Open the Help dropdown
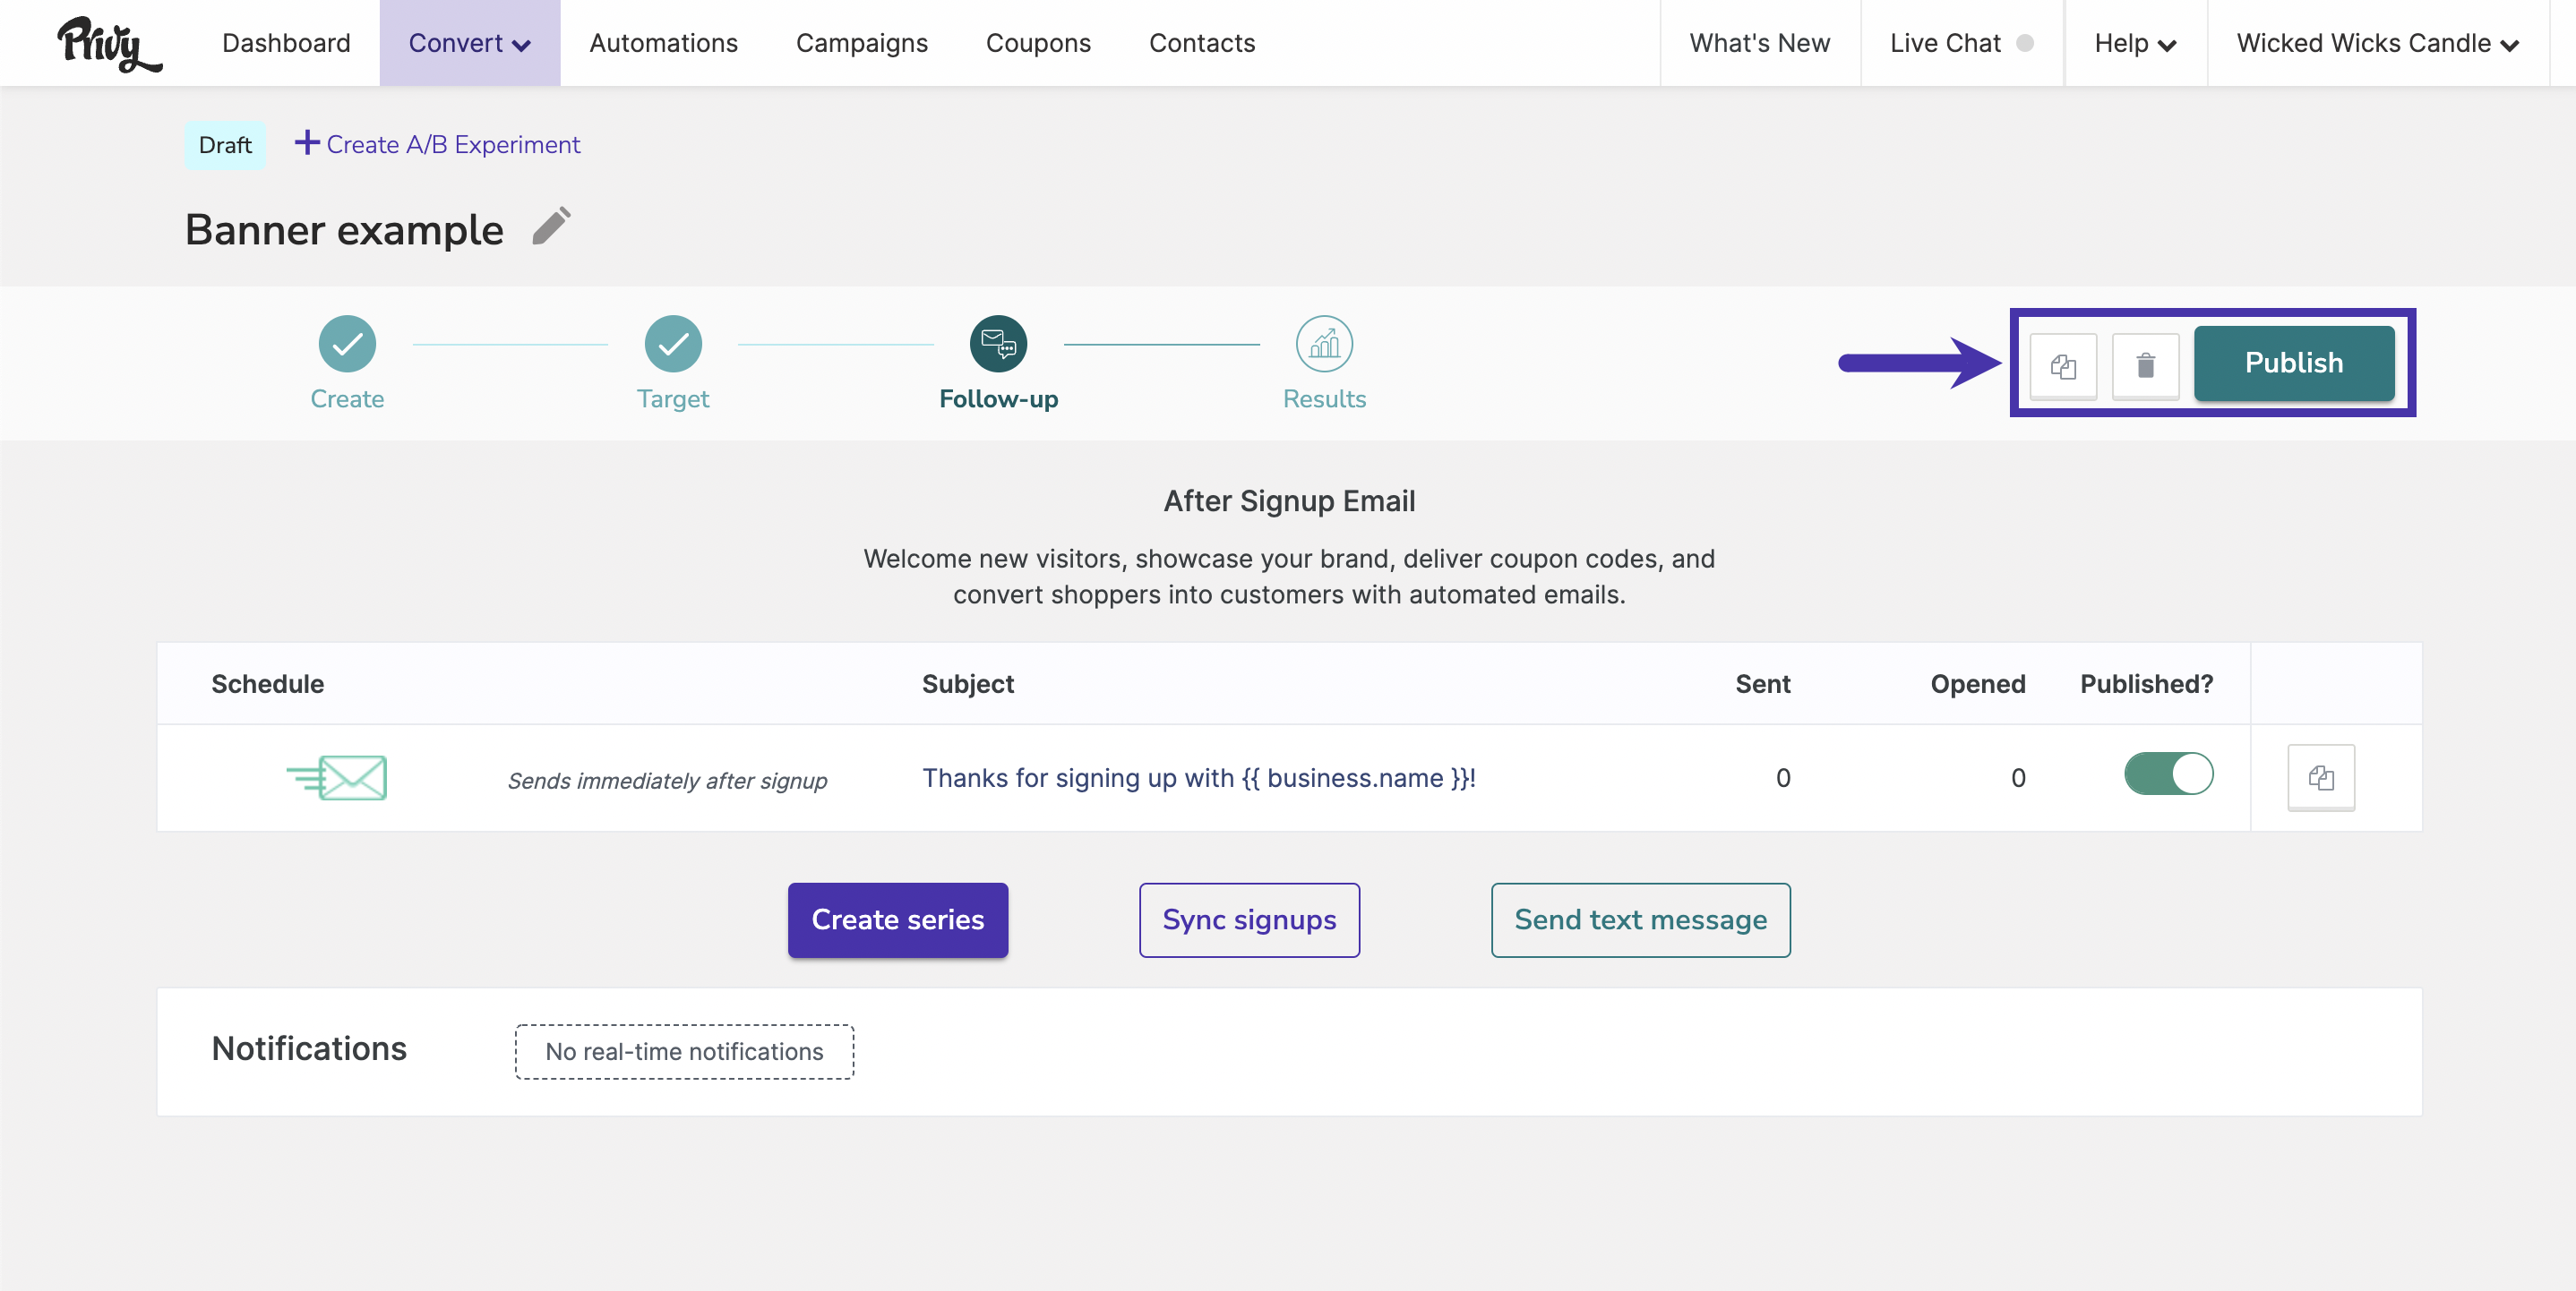Image resolution: width=2576 pixels, height=1291 pixels. coord(2135,43)
